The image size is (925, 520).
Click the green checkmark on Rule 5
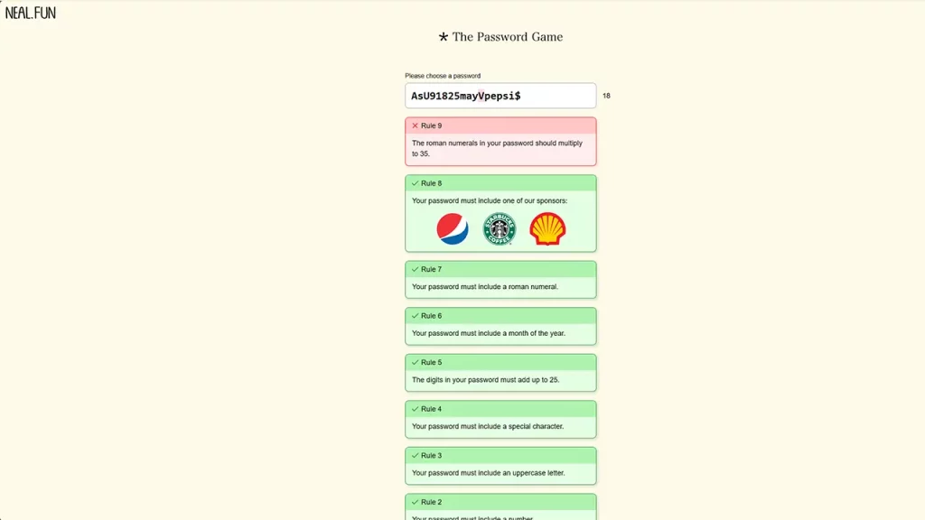pos(415,362)
